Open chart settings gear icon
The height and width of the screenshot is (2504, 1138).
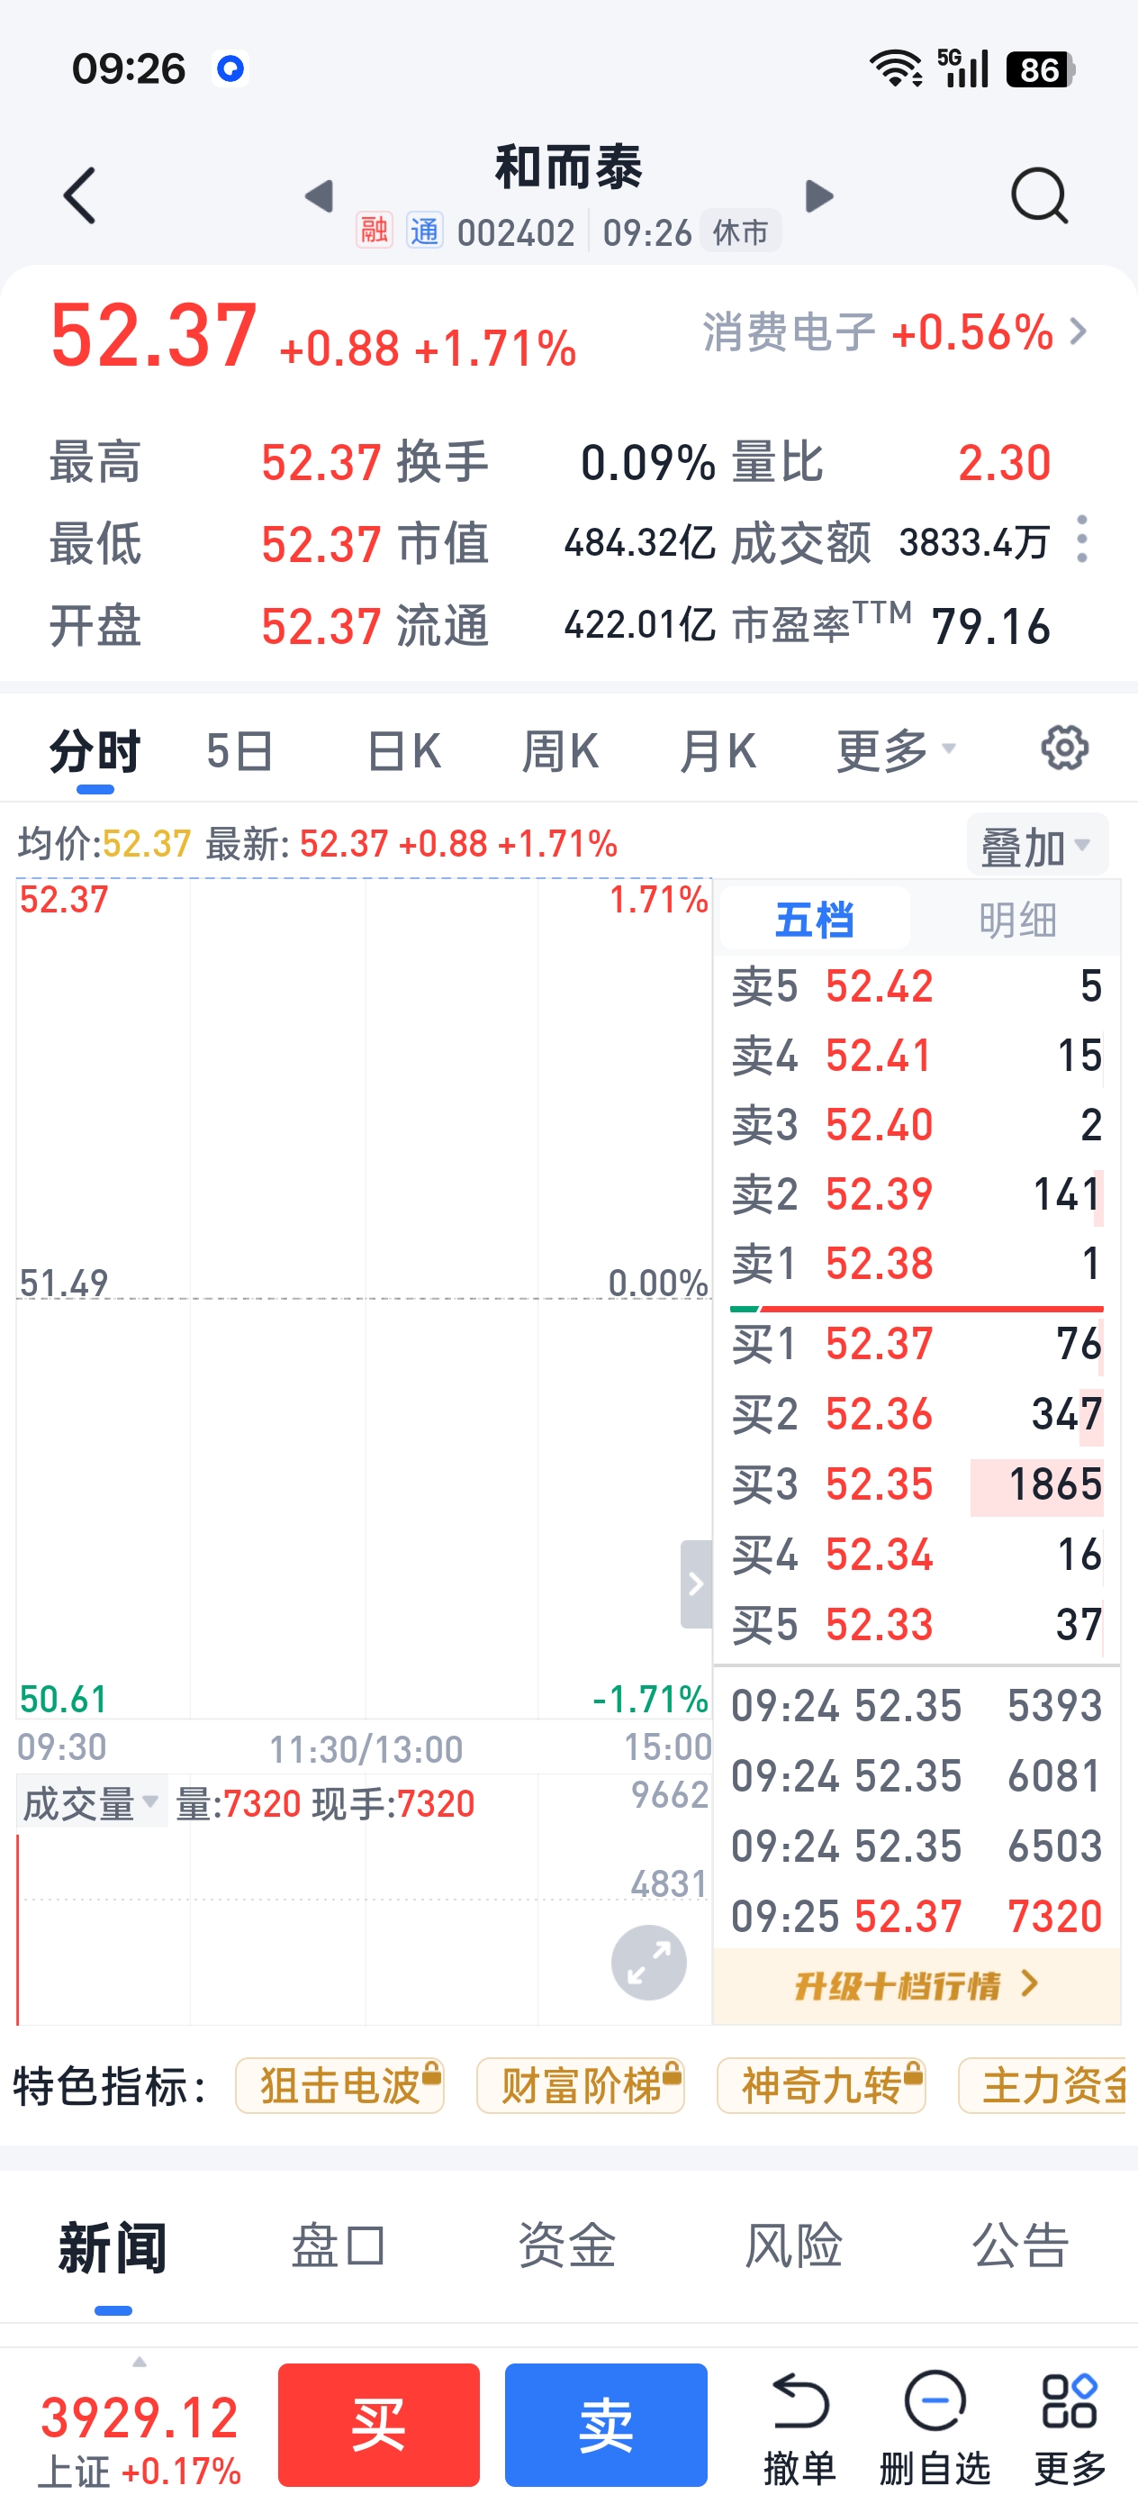(x=1064, y=748)
